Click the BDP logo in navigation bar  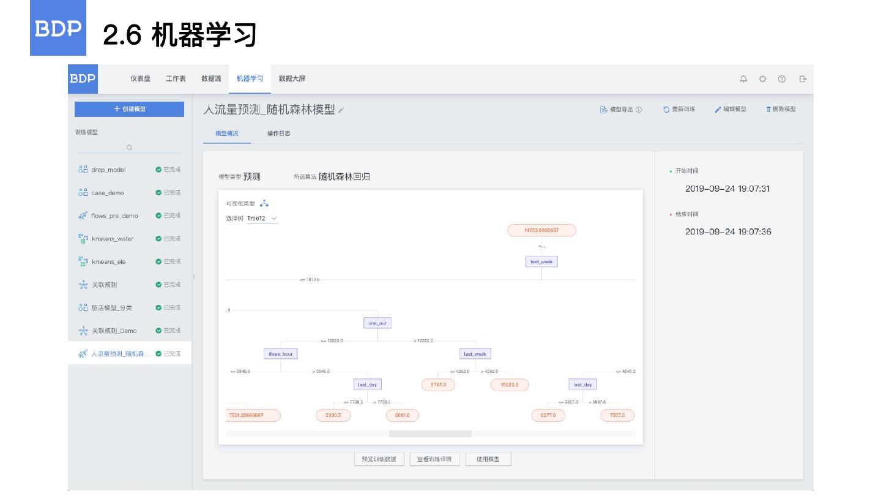click(82, 78)
